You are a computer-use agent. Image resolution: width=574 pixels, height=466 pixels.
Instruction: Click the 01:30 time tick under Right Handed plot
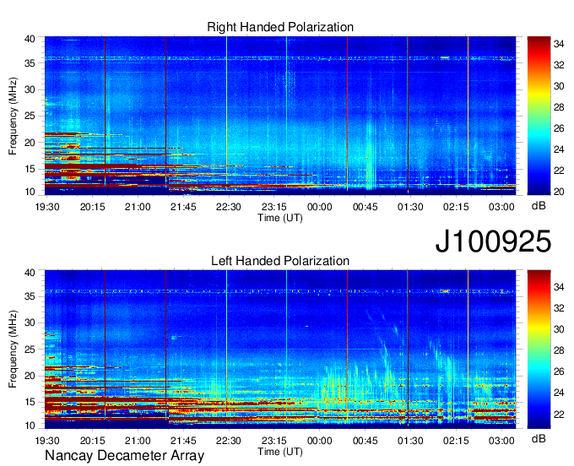tap(410, 207)
